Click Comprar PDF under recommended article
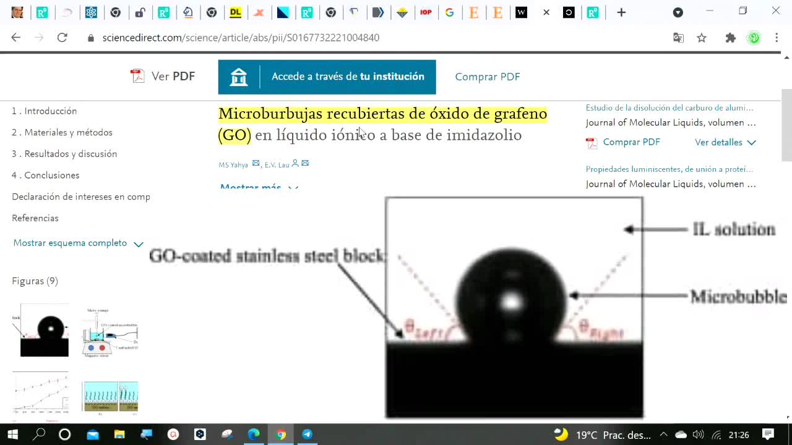792x445 pixels. point(623,142)
